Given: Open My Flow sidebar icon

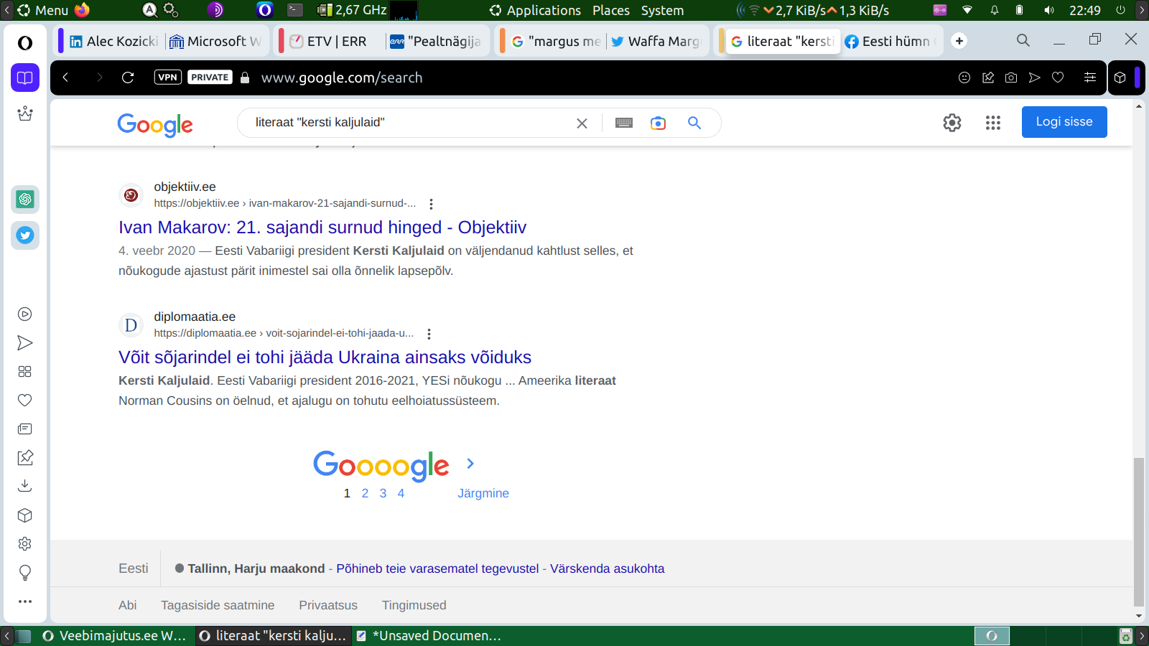Looking at the screenshot, I should (x=25, y=343).
